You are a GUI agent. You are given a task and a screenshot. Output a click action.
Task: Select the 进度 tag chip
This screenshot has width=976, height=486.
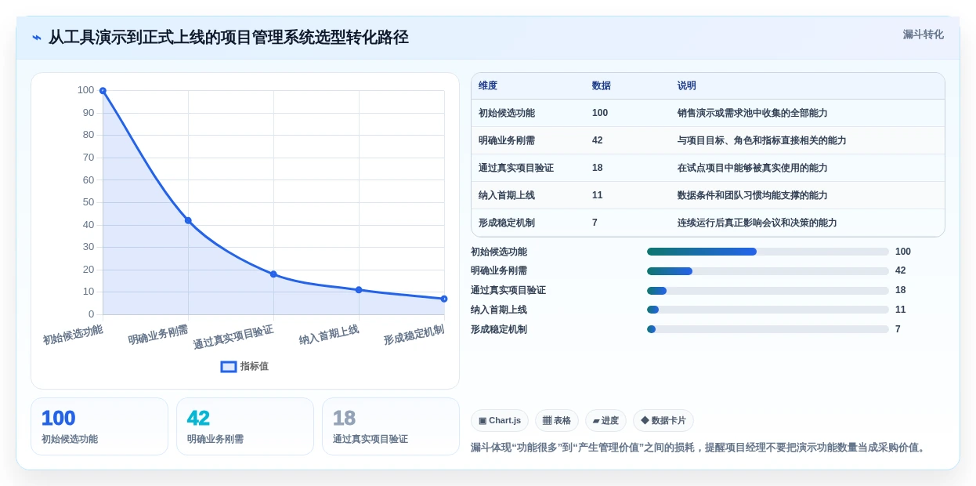(605, 420)
